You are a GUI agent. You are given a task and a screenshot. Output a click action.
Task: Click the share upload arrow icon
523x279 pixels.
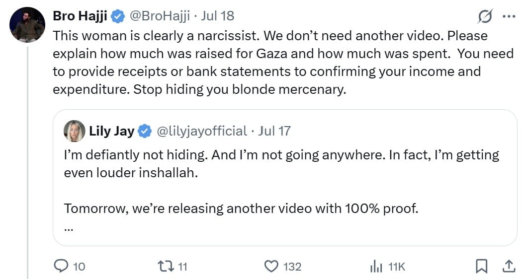(509, 267)
